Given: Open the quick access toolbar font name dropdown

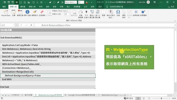Looking at the screenshot, I should [x=76, y=2].
